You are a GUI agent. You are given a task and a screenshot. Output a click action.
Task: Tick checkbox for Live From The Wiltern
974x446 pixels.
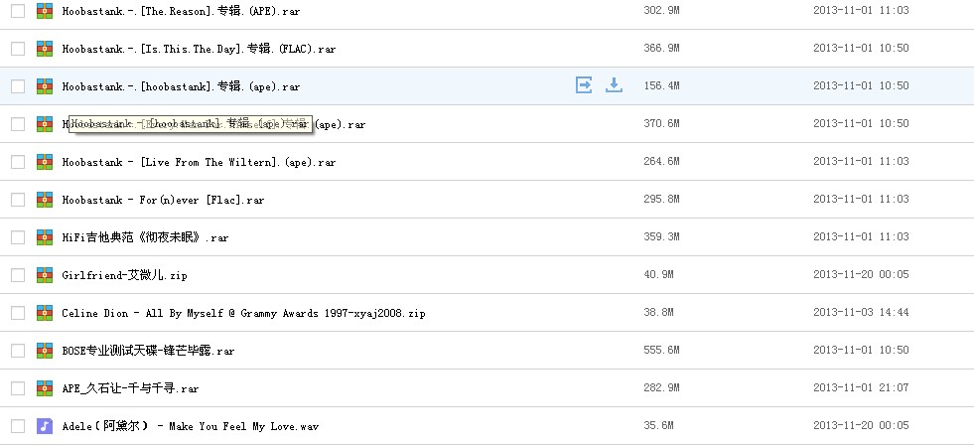[18, 162]
